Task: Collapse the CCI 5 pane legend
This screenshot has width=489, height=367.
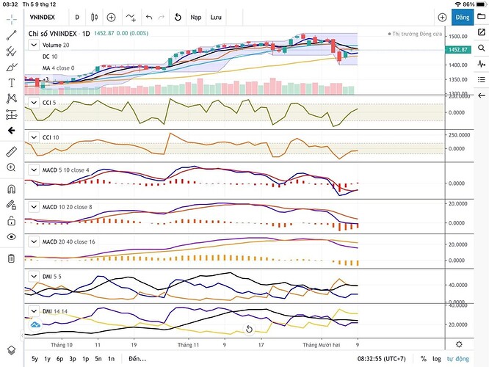Action: click(x=34, y=103)
